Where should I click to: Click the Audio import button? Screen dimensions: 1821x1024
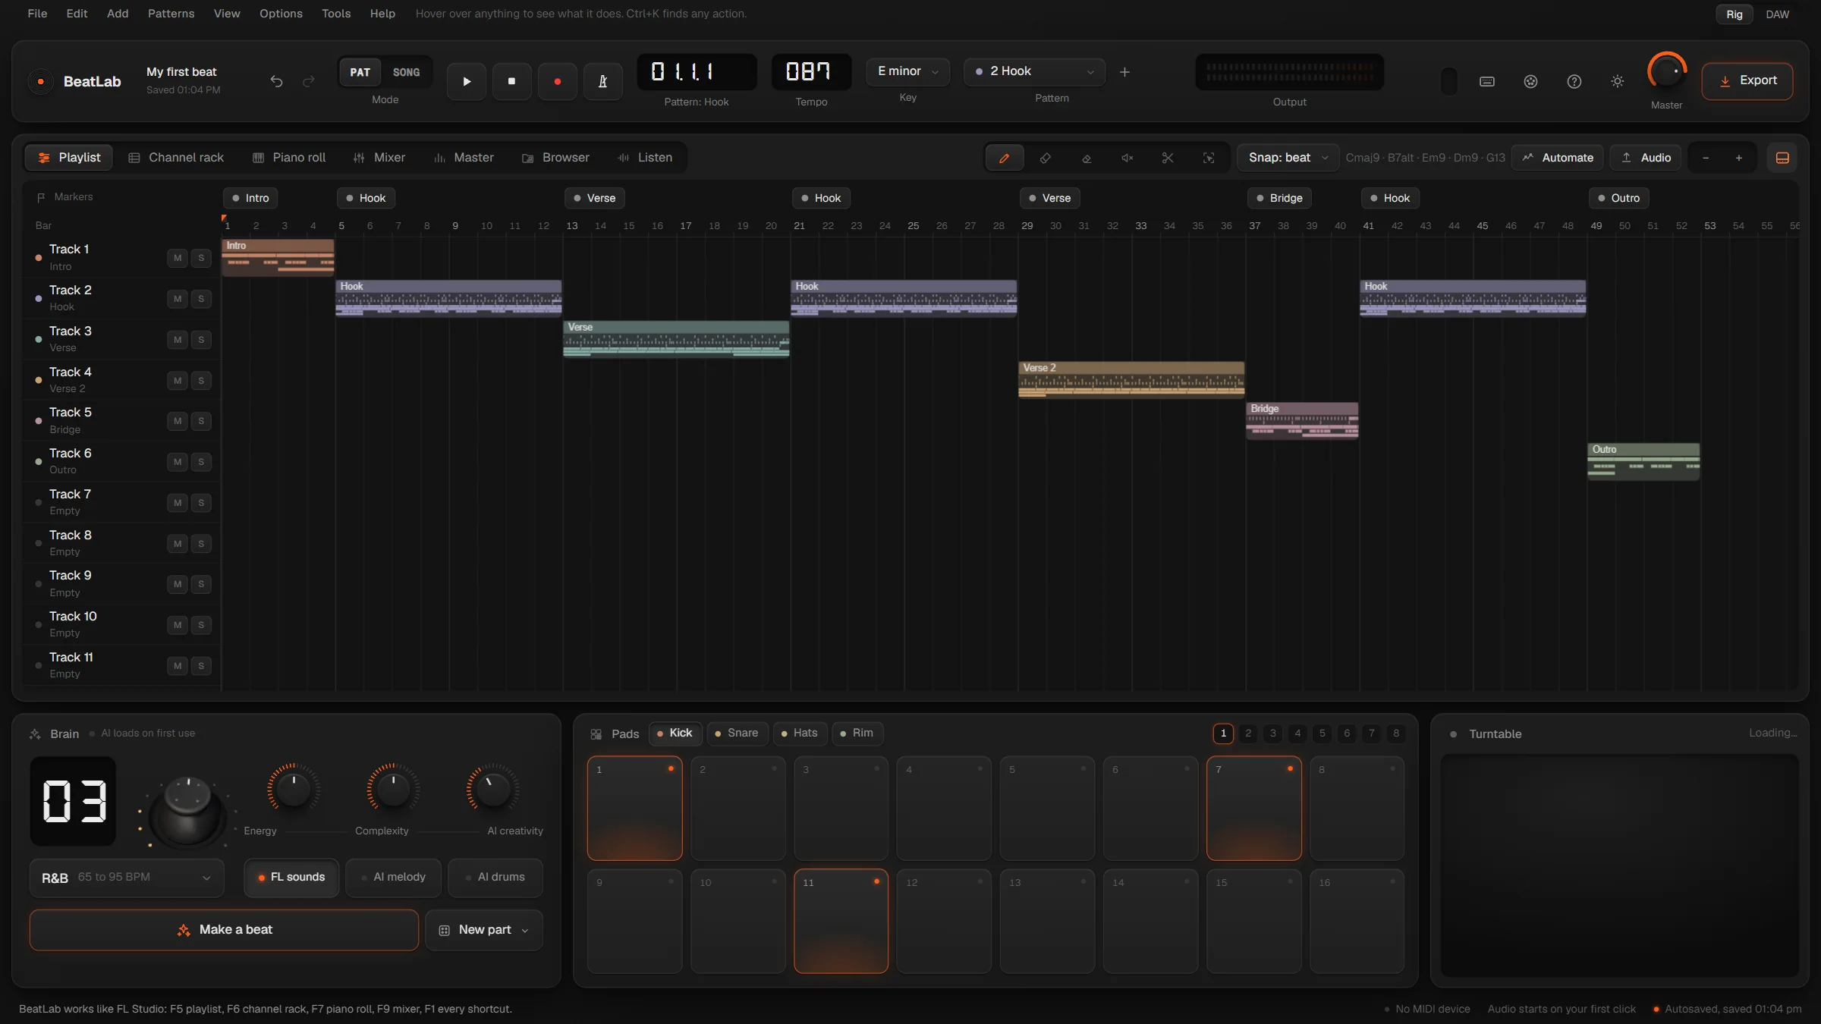coord(1646,158)
